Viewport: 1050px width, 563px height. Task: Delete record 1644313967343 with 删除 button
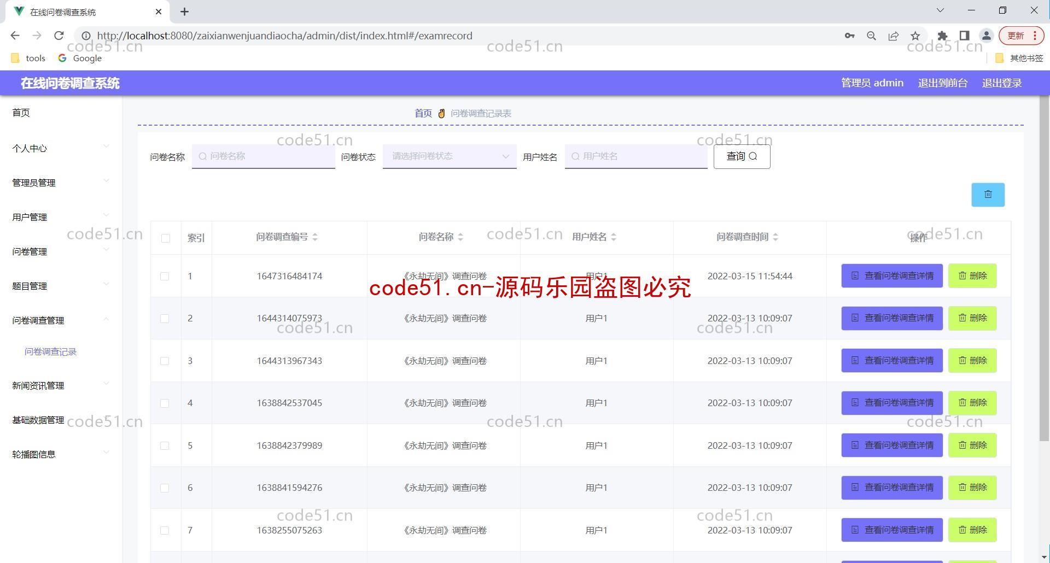tap(972, 360)
